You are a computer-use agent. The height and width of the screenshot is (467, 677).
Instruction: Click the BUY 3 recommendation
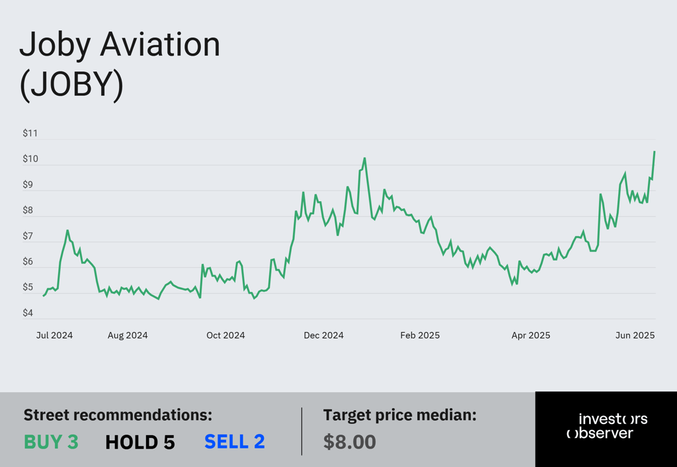(51, 441)
